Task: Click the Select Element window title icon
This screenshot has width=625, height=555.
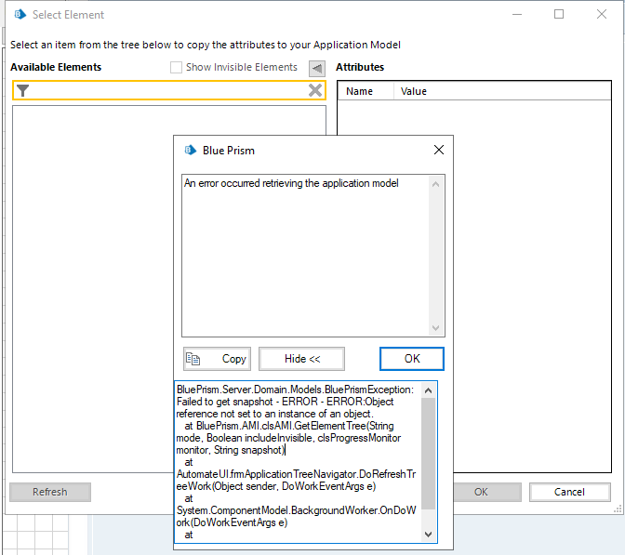Action: pyautogui.click(x=19, y=15)
